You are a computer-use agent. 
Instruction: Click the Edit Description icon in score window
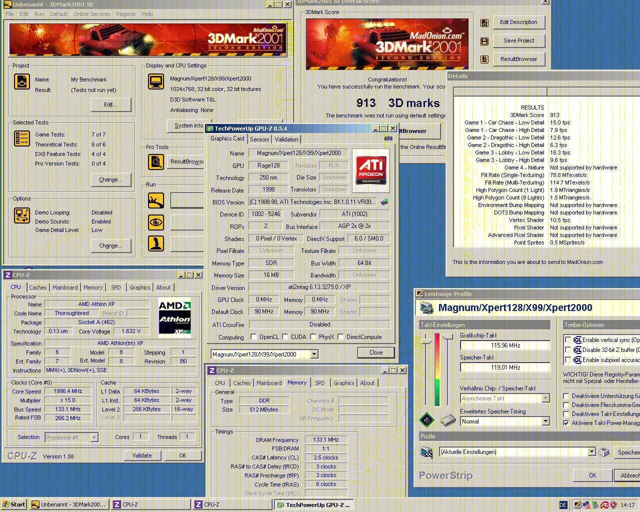(484, 22)
